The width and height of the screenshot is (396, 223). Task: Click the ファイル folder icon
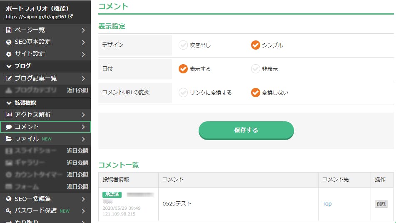click(9, 139)
